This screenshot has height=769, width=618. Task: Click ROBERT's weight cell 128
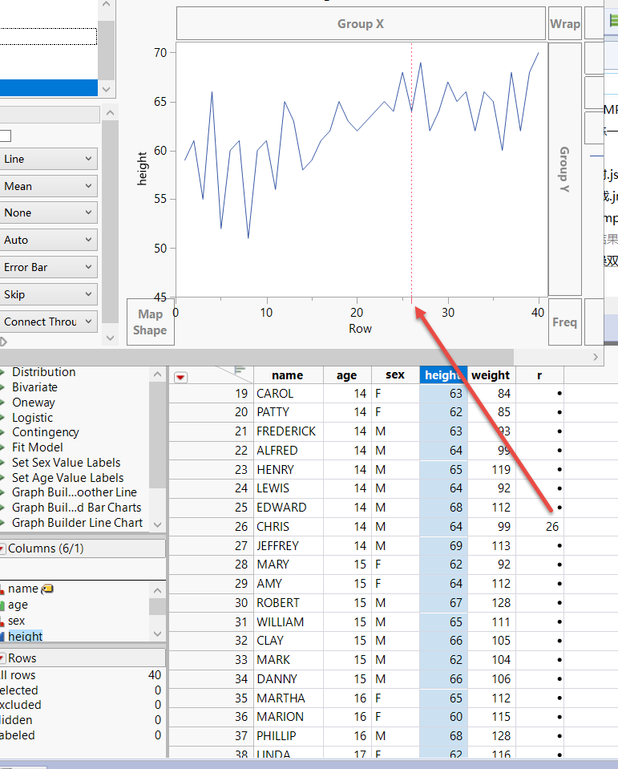pos(491,603)
